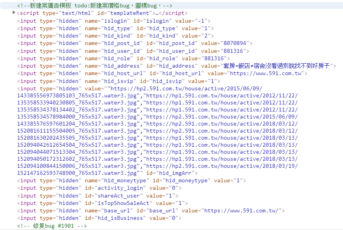Select the hid_isBusiness input line
Screen dimensions: 343x230
tap(99, 218)
